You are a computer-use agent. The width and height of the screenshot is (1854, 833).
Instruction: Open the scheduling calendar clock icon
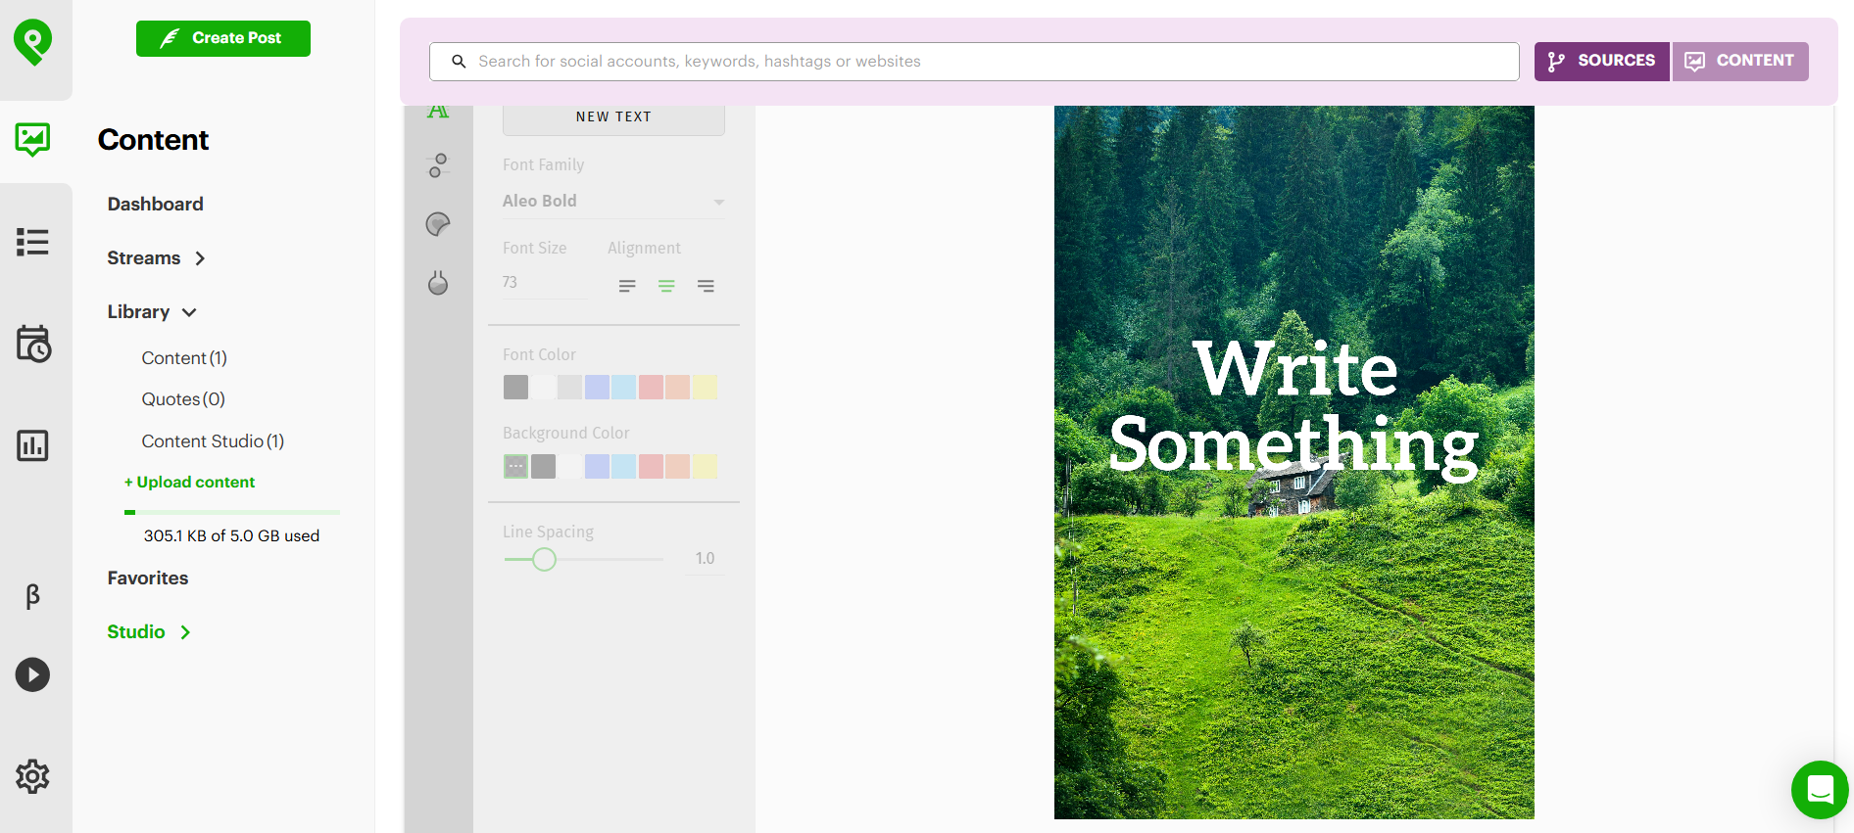point(33,344)
